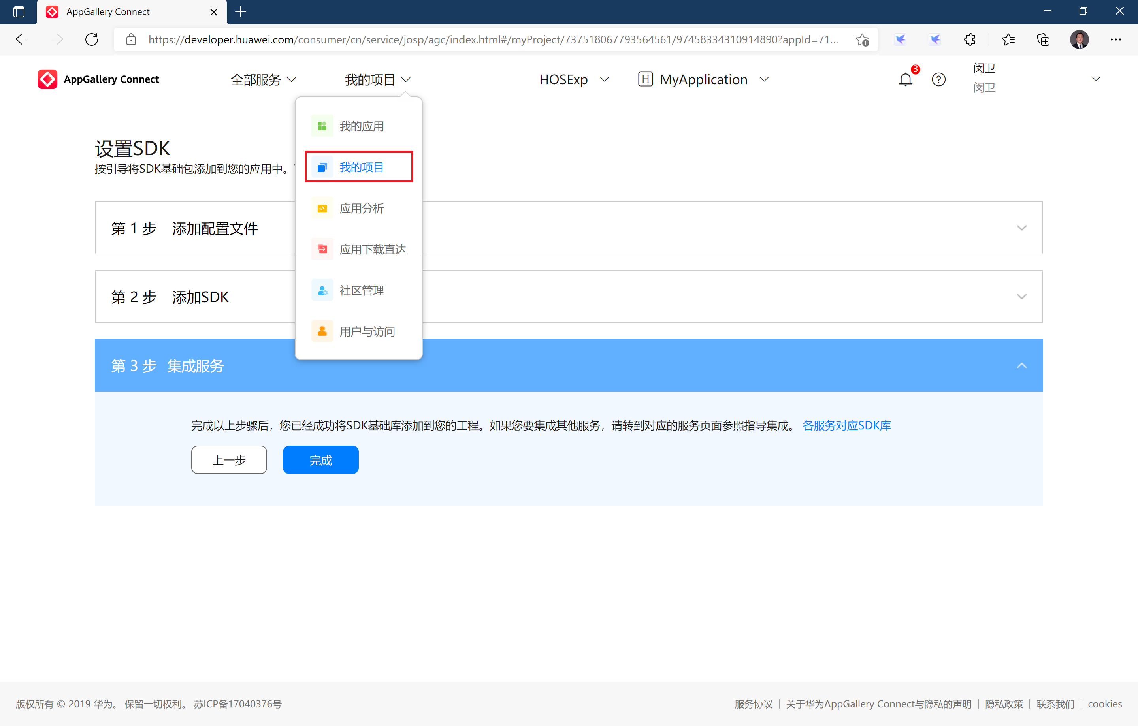Close the AppGallery Connect tab
The width and height of the screenshot is (1138, 726).
214,12
